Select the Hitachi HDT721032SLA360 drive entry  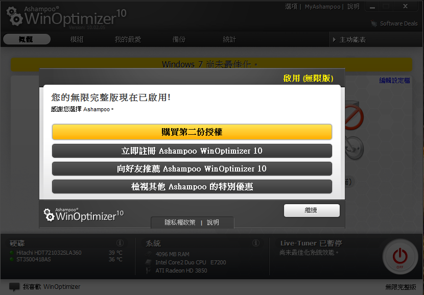click(49, 253)
